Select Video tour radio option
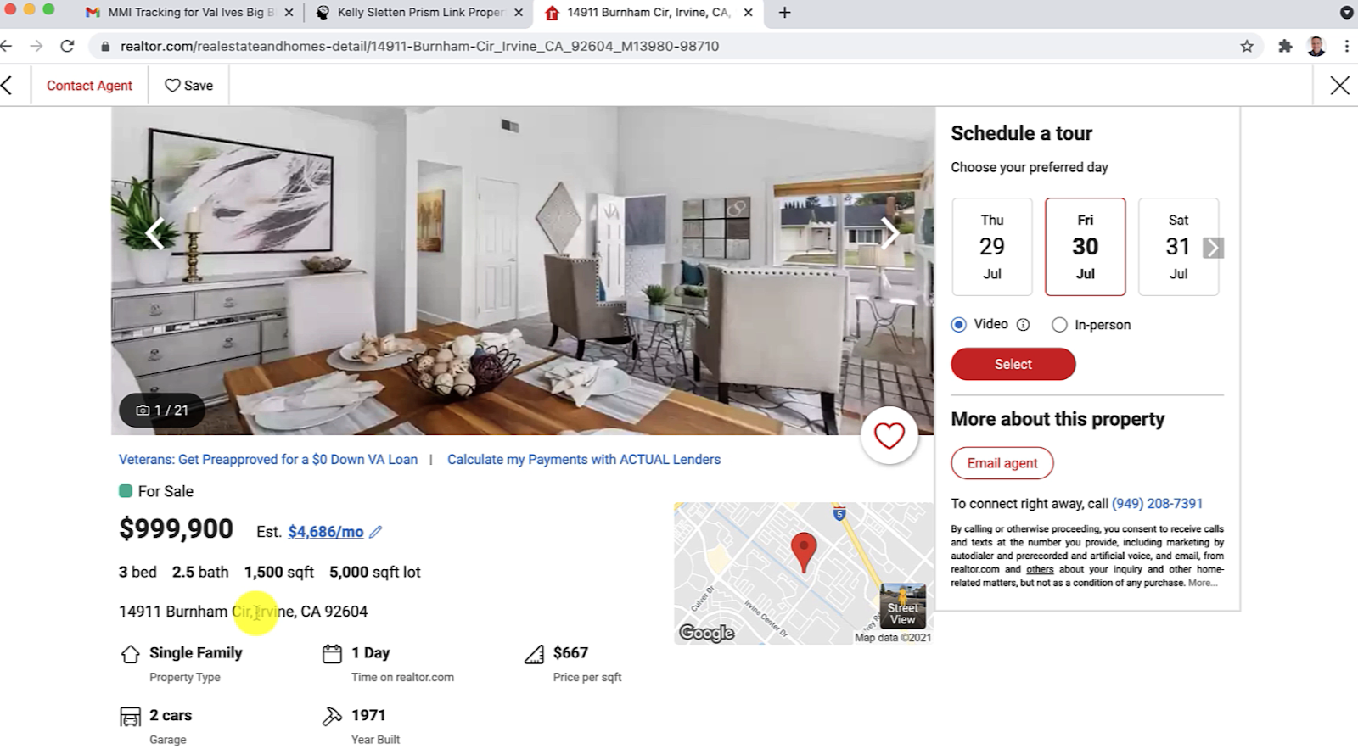The width and height of the screenshot is (1358, 749). point(959,325)
